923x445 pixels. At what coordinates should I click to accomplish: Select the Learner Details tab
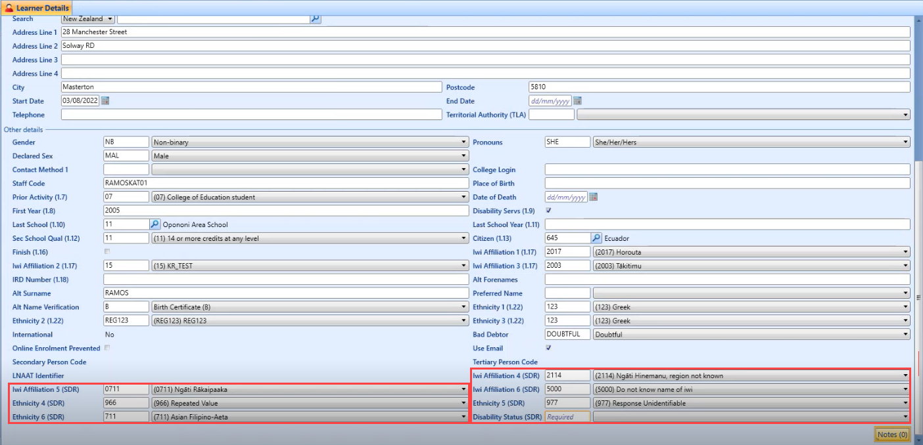click(37, 8)
